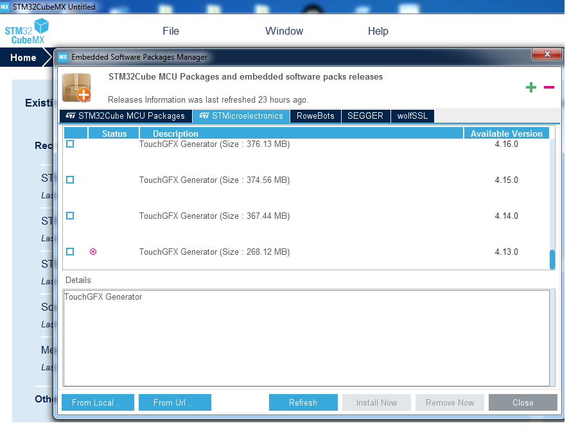569x430 pixels.
Task: Click version 4.15.0 cell
Action: (506, 180)
